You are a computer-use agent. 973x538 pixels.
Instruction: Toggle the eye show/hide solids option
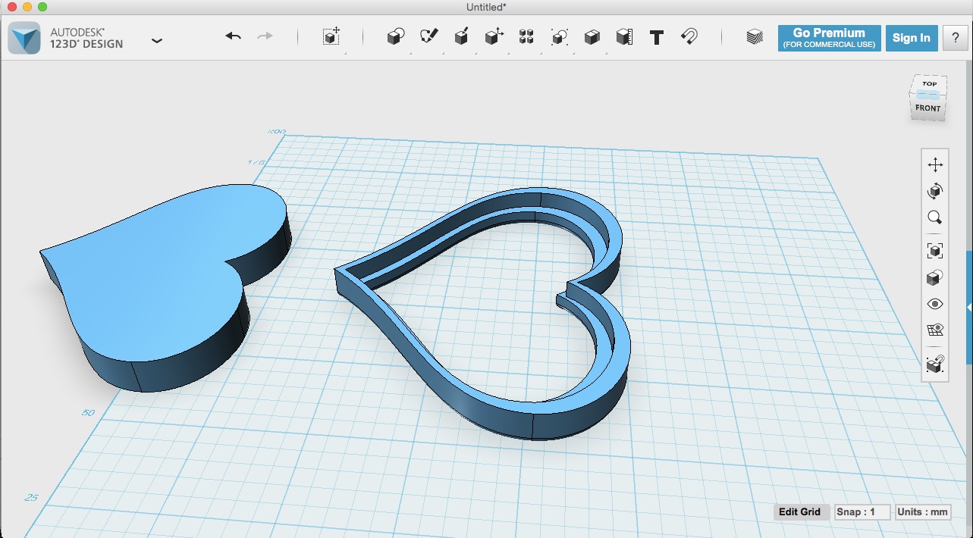pos(935,304)
